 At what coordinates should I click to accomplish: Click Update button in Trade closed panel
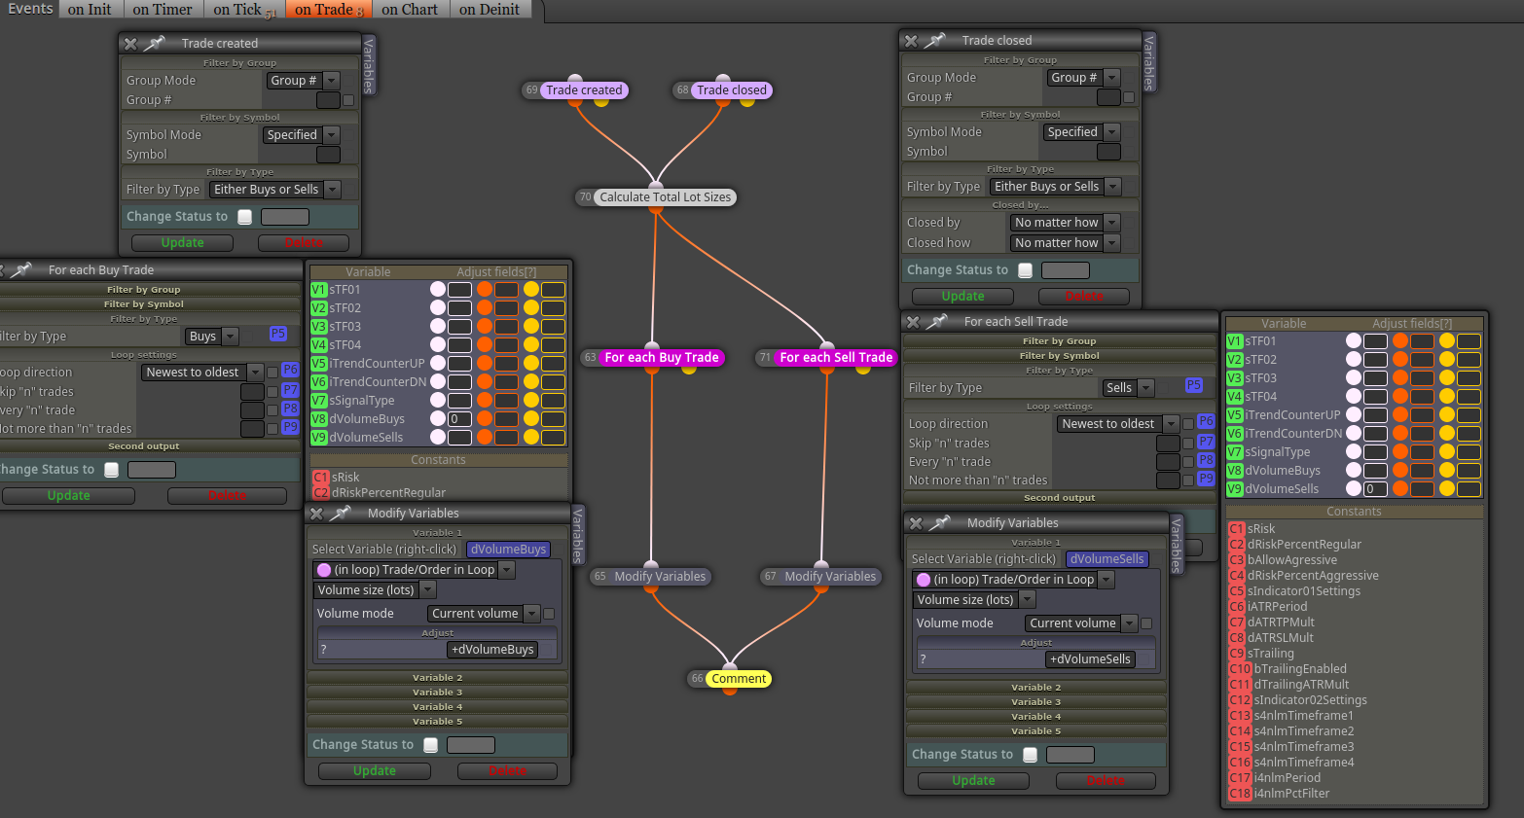coord(962,297)
